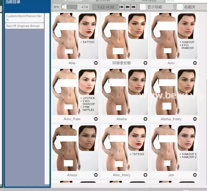
Task: Open settings gear for 阿德里安娜 skin
Action: pyautogui.click(x=145, y=63)
